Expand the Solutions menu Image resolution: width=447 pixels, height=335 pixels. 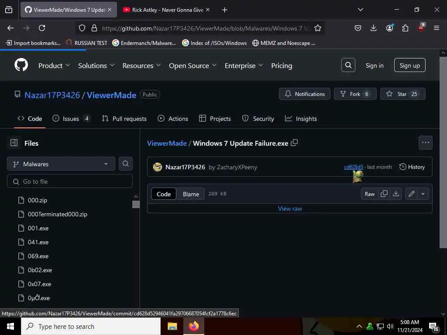click(x=96, y=65)
